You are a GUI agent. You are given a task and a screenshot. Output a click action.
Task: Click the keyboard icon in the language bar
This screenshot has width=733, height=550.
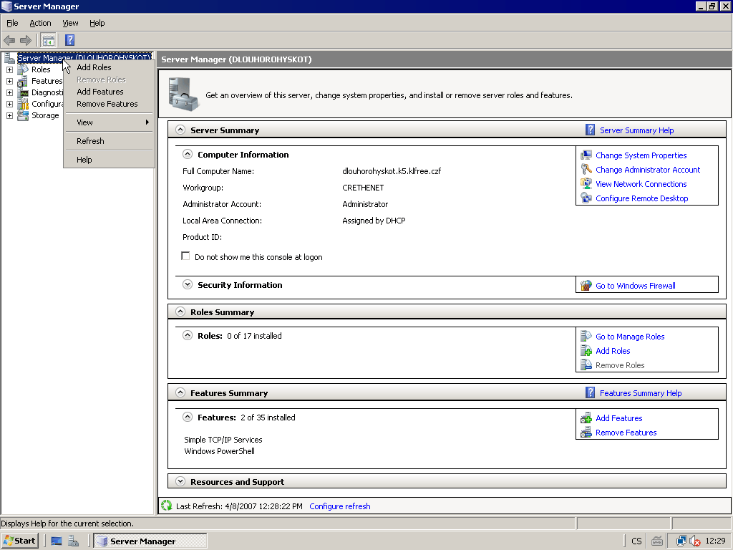(x=657, y=541)
